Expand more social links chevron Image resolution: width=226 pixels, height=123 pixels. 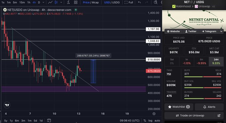(x=221, y=31)
